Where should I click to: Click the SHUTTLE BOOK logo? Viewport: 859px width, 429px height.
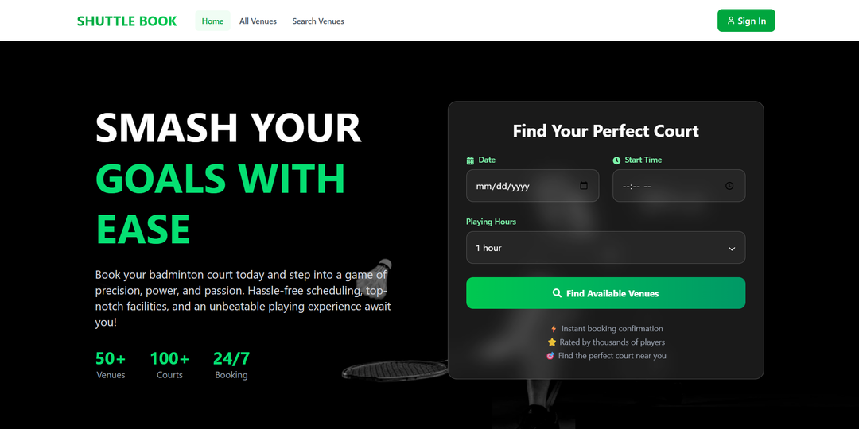127,21
